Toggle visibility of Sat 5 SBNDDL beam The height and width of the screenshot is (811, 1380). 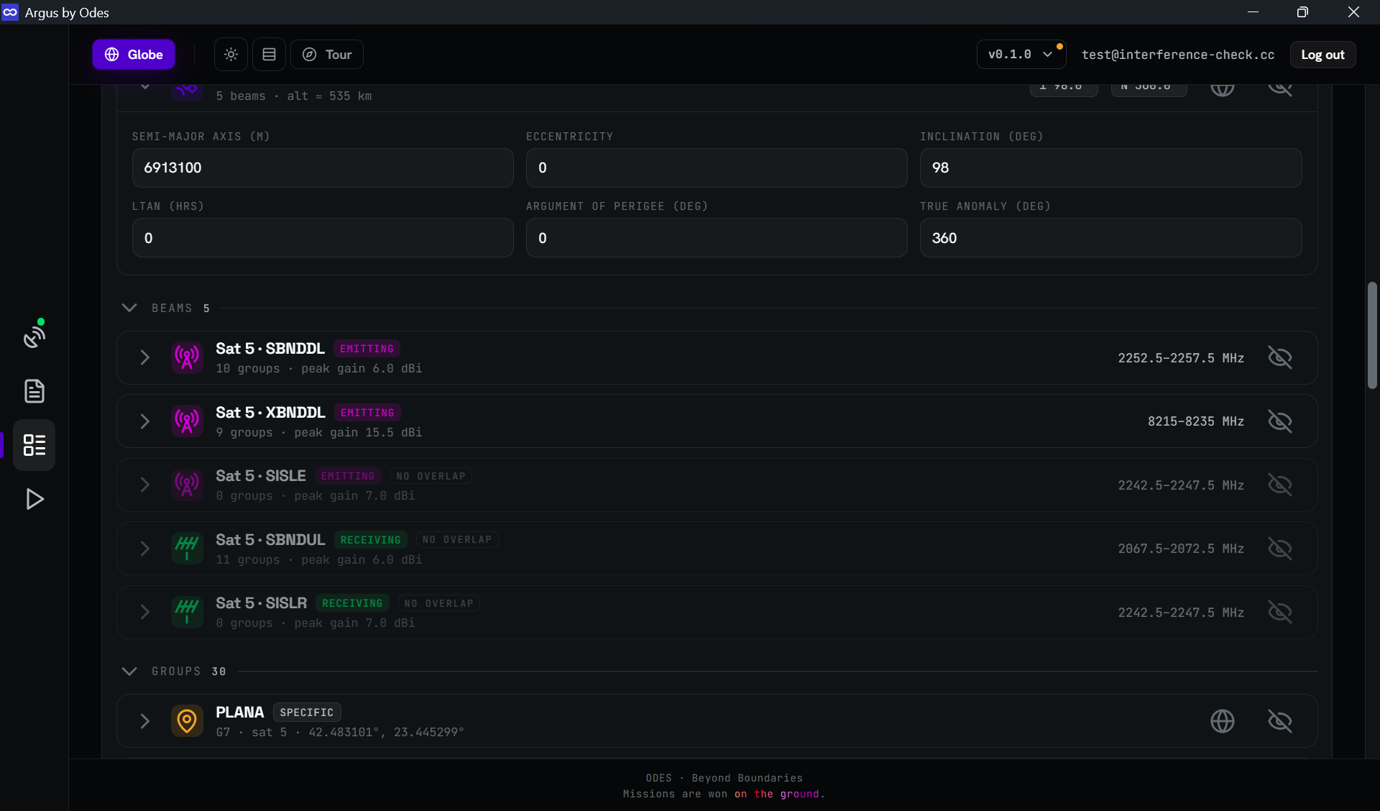1279,357
